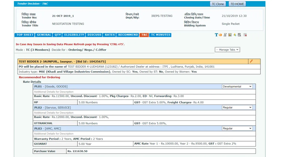The height and width of the screenshot is (157, 281).
Task: Click the yellow and teal chart icon
Action: tap(235, 35)
